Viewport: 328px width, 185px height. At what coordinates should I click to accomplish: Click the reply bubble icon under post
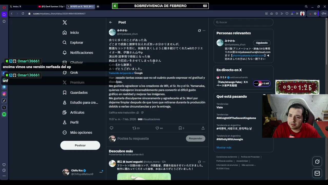coord(111,128)
